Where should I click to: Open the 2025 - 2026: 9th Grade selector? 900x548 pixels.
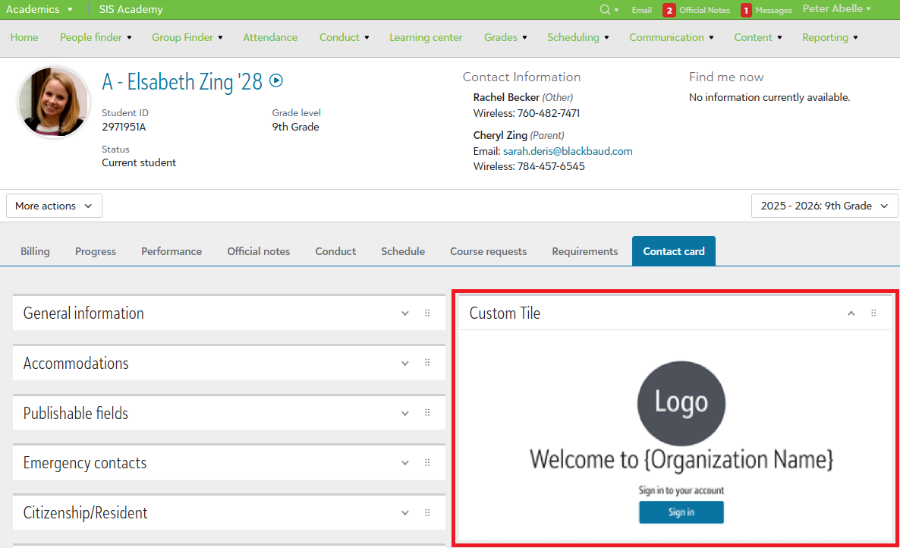pos(824,205)
